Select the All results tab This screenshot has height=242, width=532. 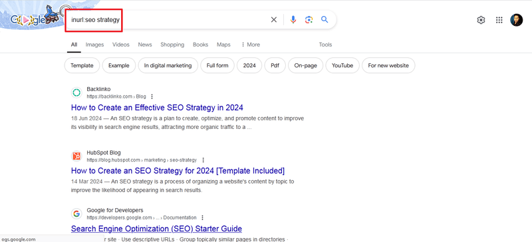(x=74, y=45)
